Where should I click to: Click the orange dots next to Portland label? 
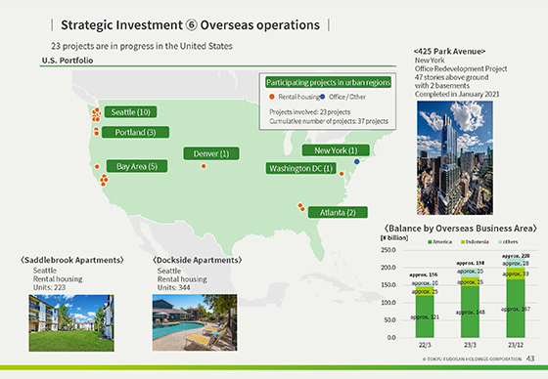[x=96, y=132]
